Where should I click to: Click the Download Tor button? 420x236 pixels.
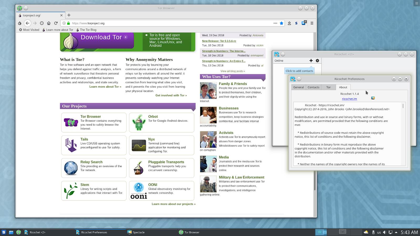click(x=101, y=37)
